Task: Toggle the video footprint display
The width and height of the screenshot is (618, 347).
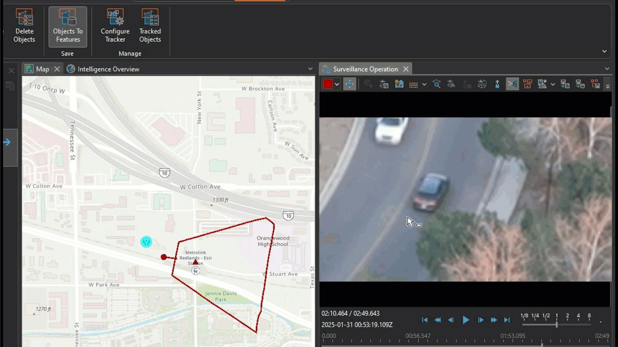Action: point(513,84)
